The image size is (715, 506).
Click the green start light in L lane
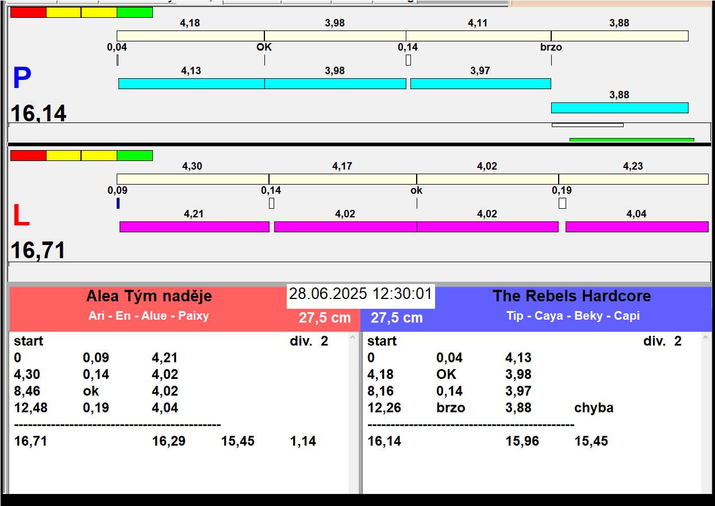[134, 156]
